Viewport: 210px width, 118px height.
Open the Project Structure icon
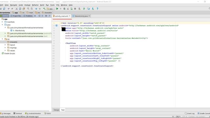88,9
